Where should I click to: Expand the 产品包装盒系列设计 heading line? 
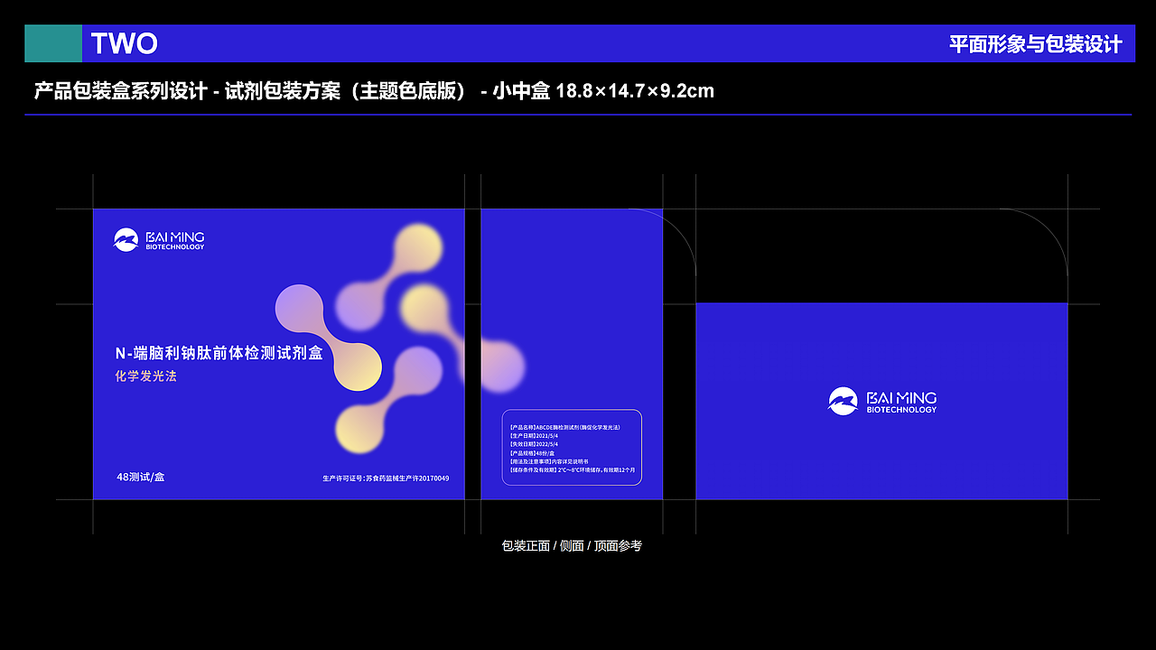(x=373, y=90)
